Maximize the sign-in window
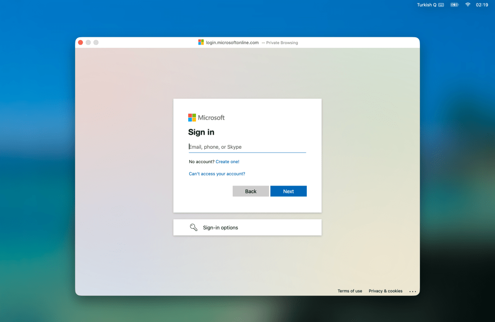The image size is (495, 322). pyautogui.click(x=96, y=43)
